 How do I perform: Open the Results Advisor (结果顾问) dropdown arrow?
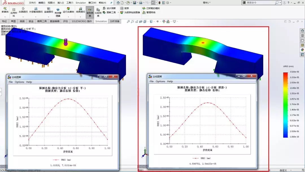click(80, 16)
